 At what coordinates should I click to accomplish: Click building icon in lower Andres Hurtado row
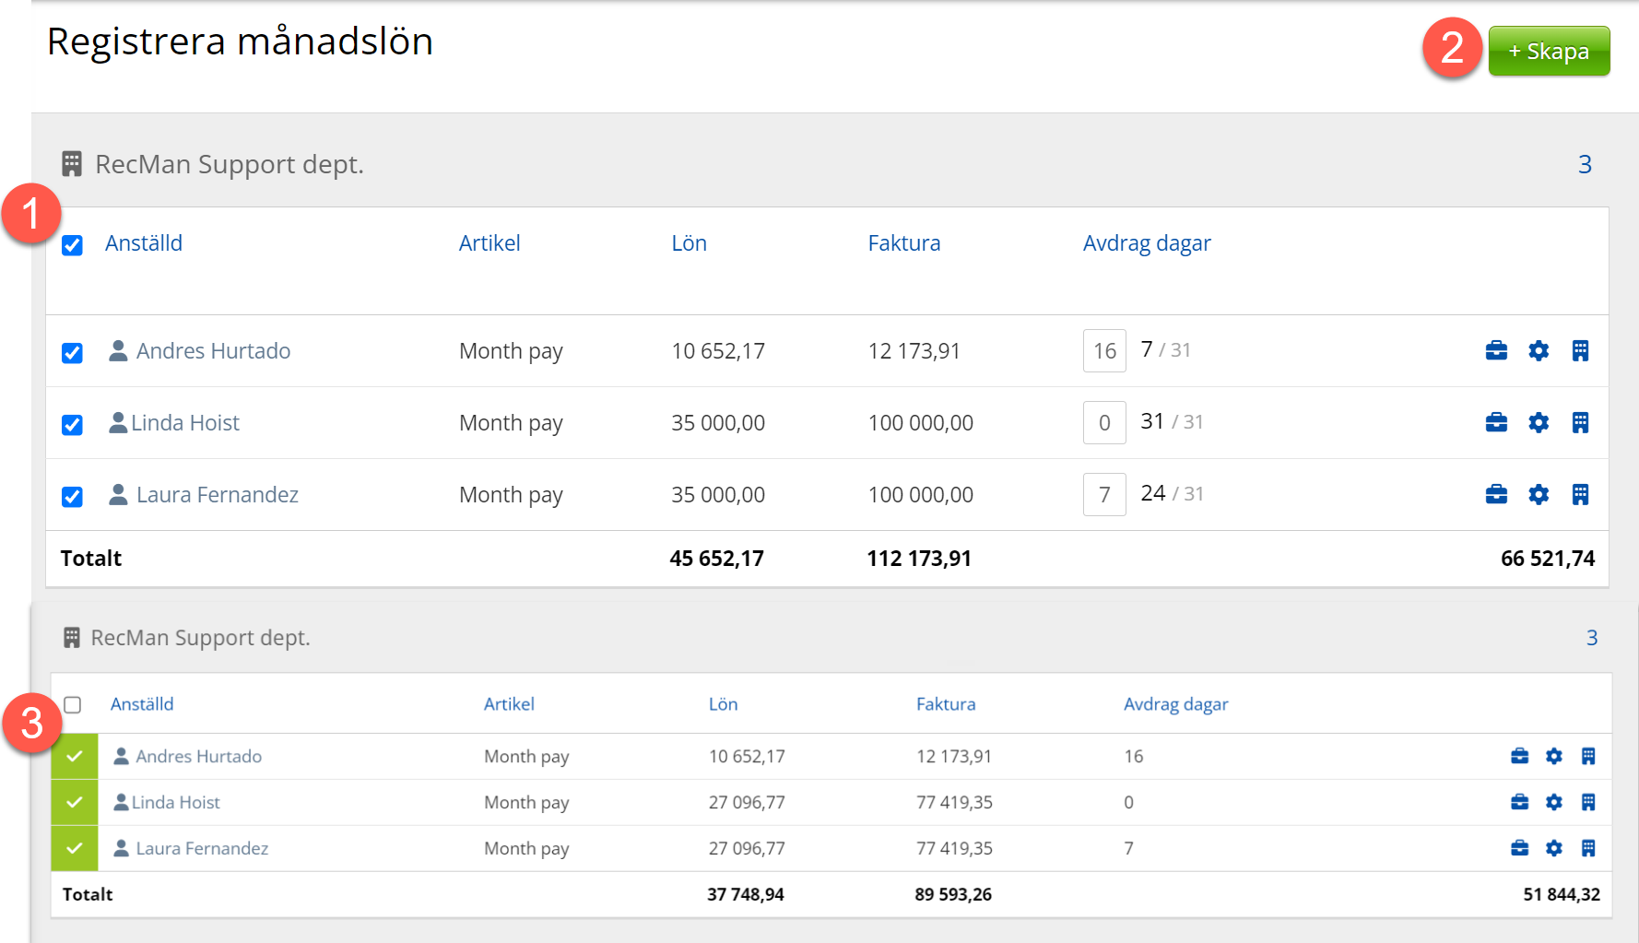pyautogui.click(x=1587, y=756)
